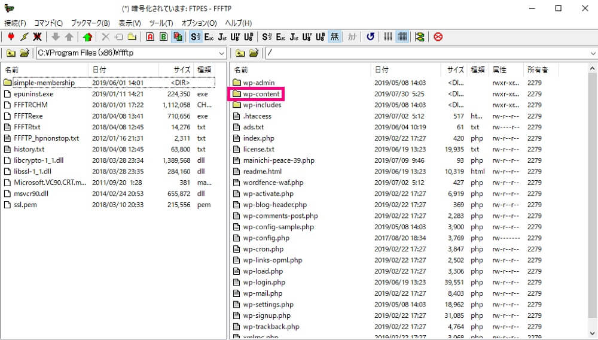Viewport: 598px width, 340px height.
Task: Sort remote files by 所有者 column
Action: 541,70
